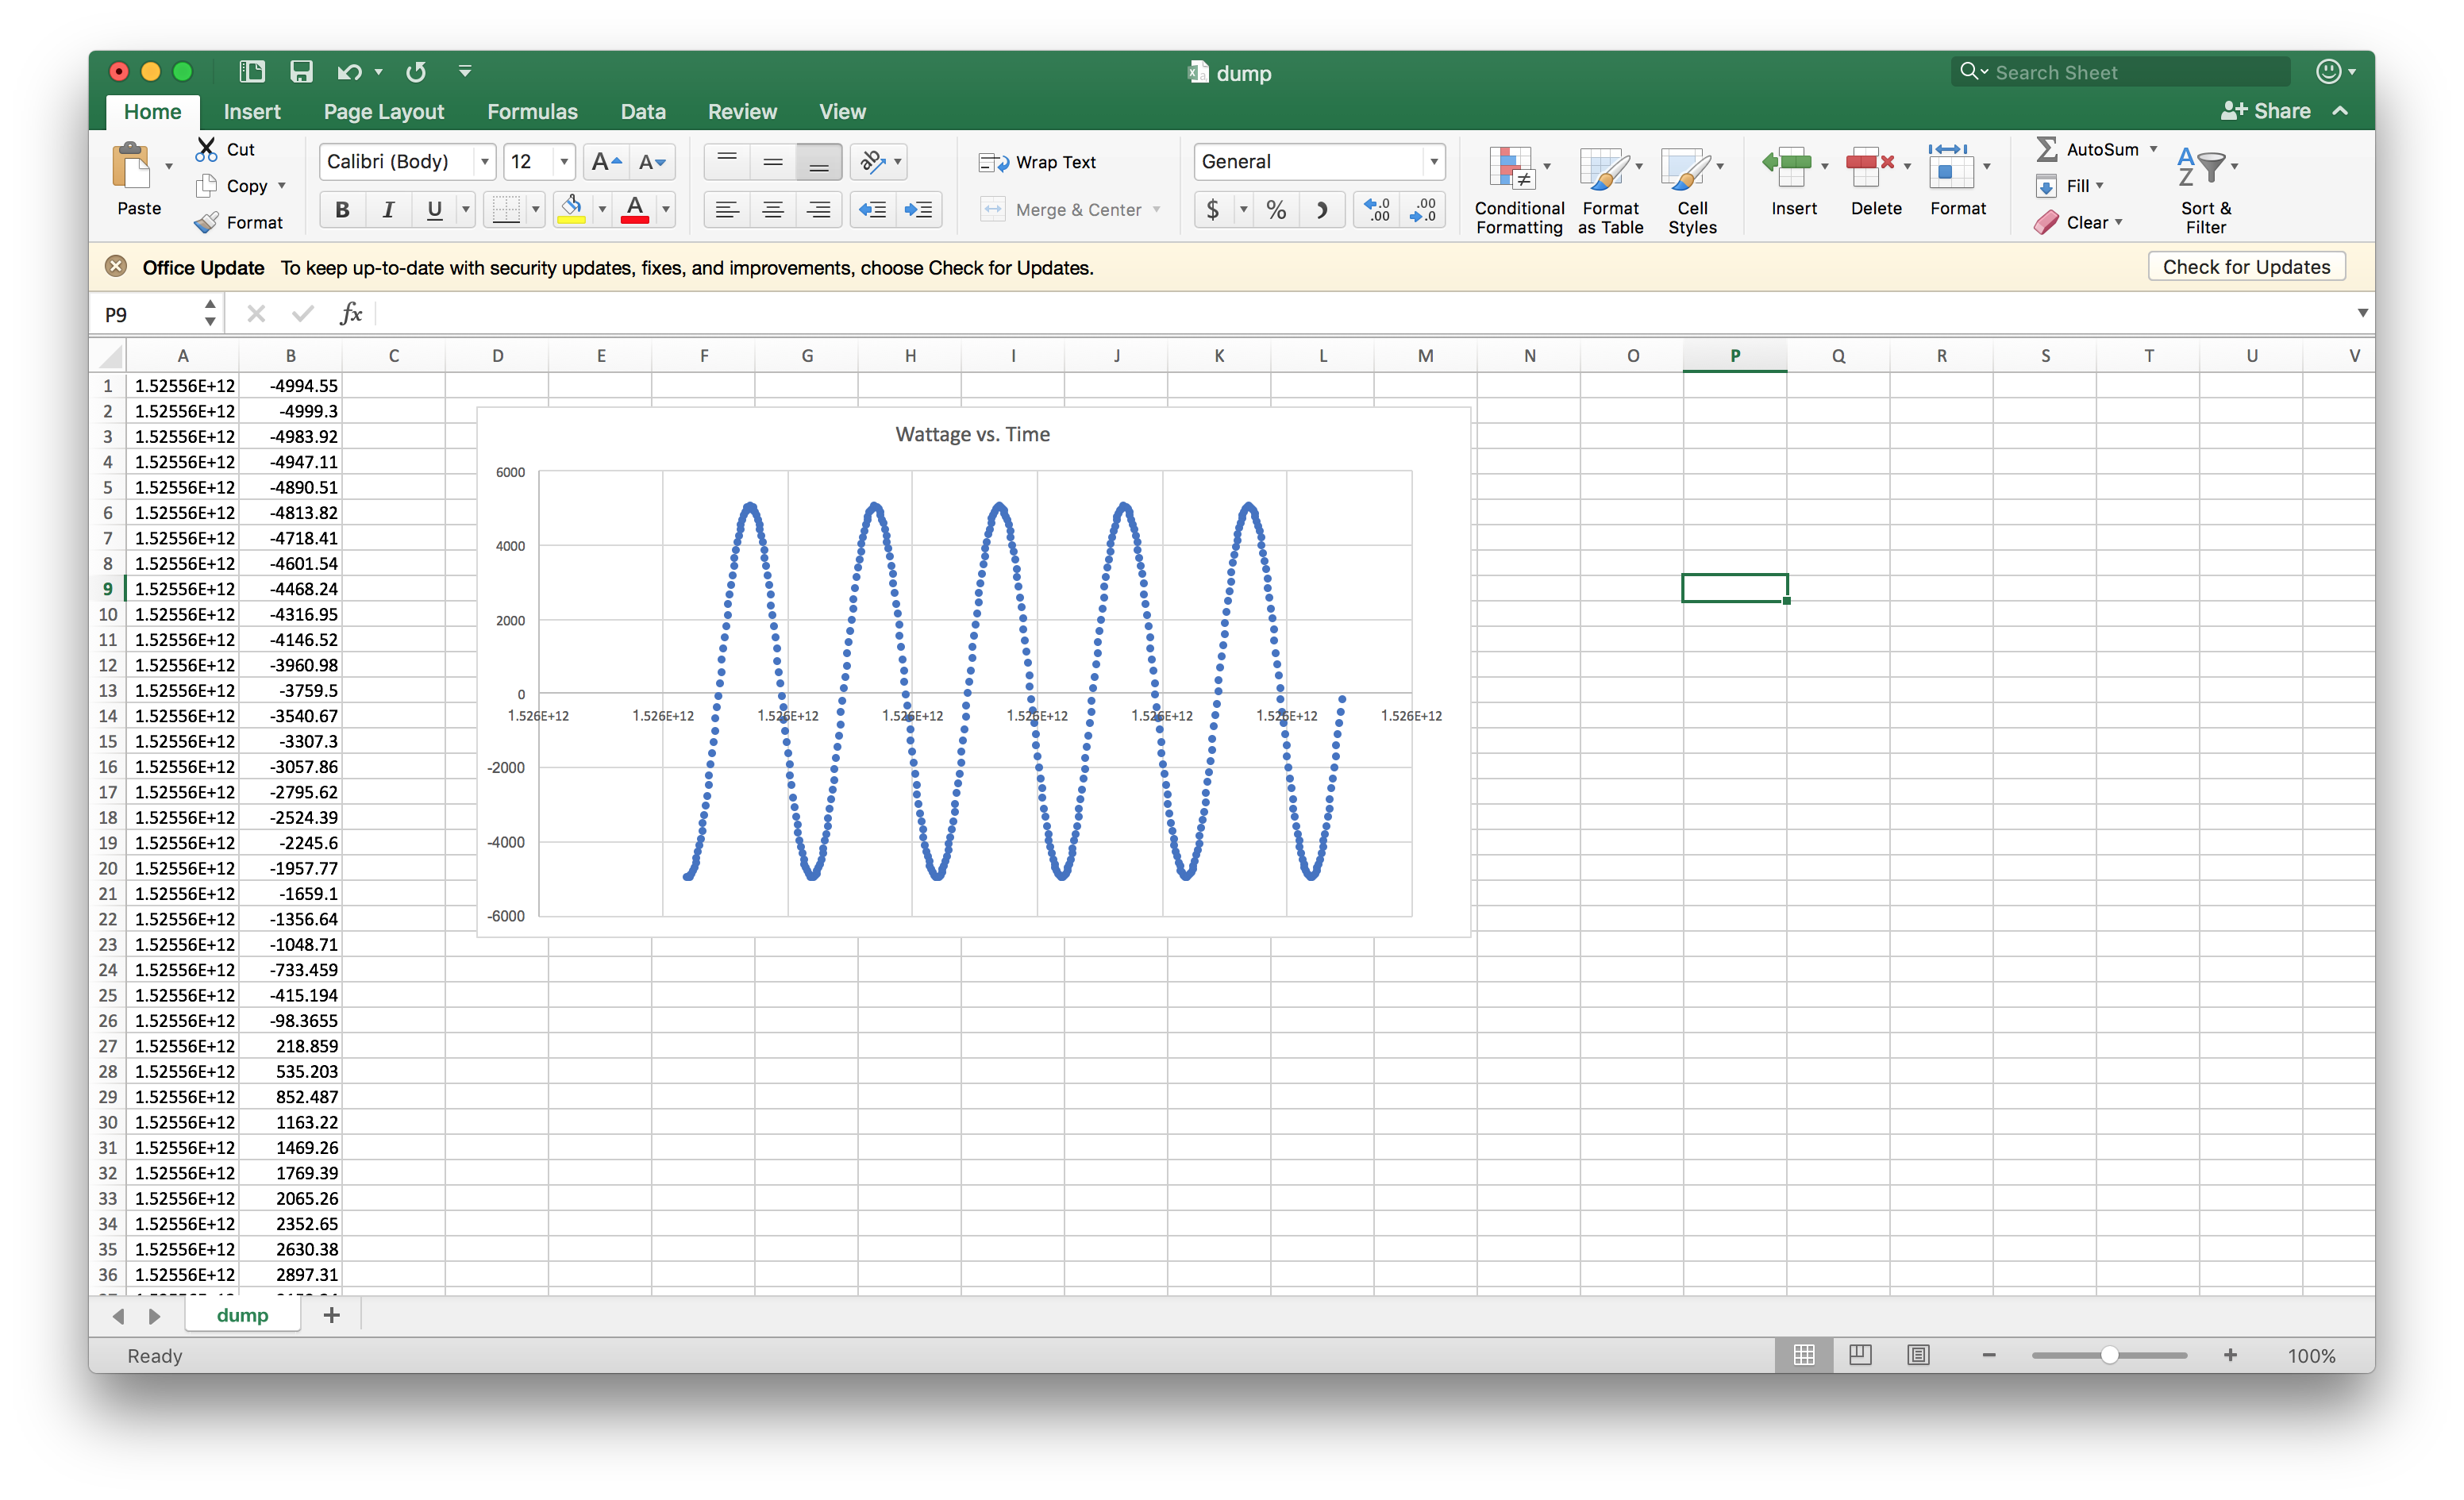The height and width of the screenshot is (1500, 2464).
Task: Toggle Underline formatting
Action: tap(434, 209)
